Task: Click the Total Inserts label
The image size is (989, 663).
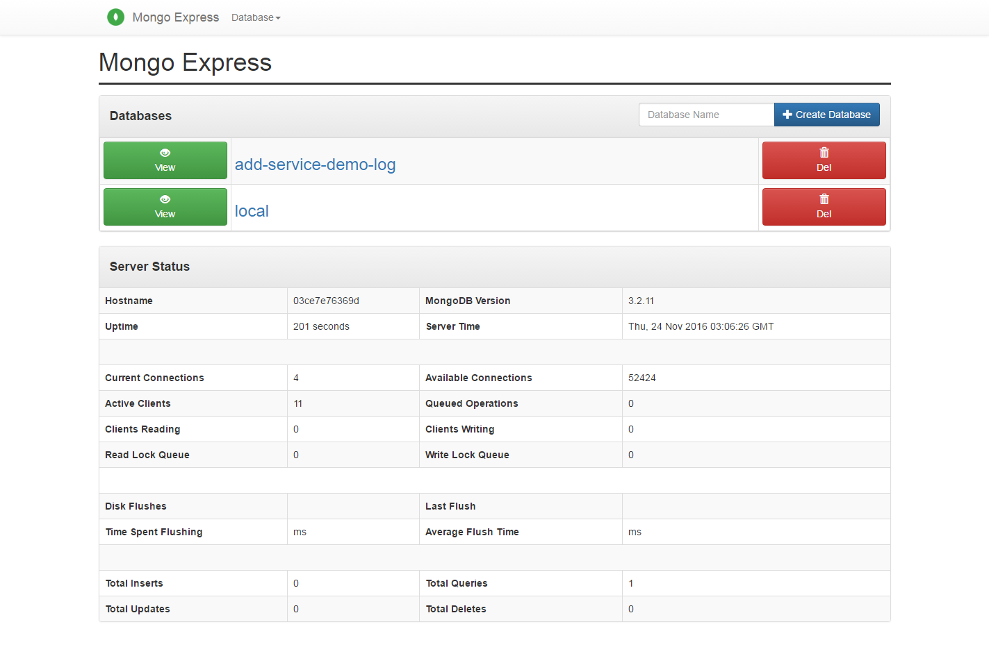Action: point(134,583)
